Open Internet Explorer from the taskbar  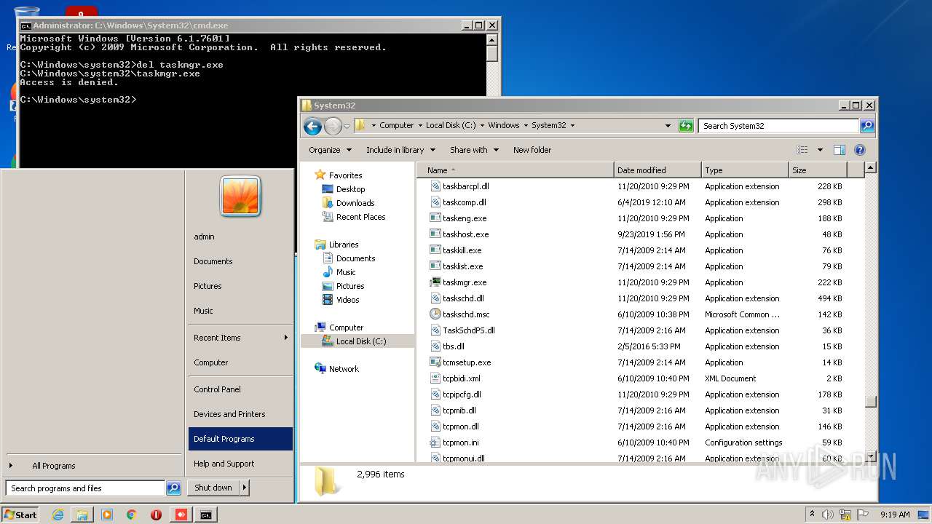(x=58, y=515)
